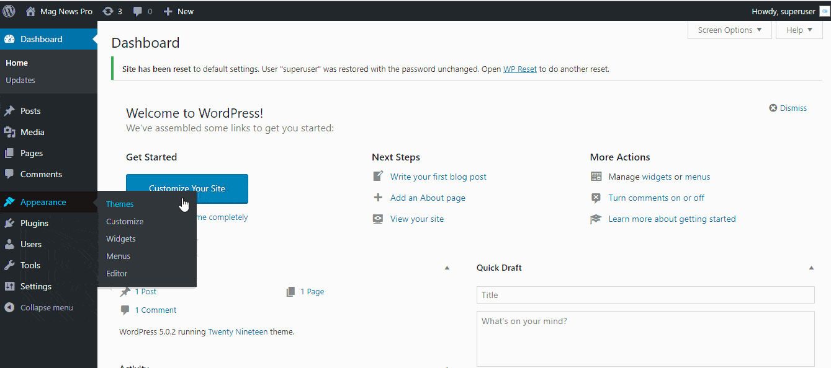Open the 1 Comment link
This screenshot has width=831, height=368.
pyautogui.click(x=156, y=310)
